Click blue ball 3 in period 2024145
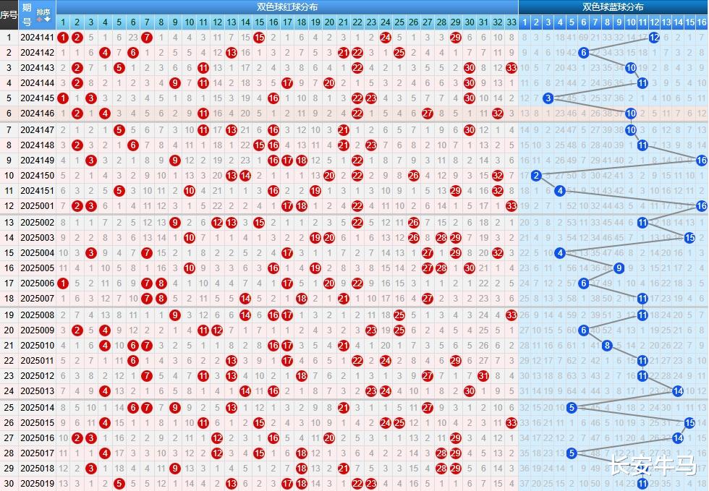Viewport: 709px width, 491px height. 548,98
